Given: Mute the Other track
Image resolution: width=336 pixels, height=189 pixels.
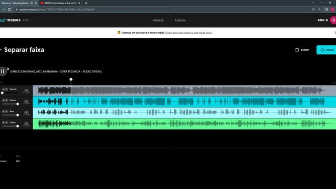Looking at the screenshot, I should [x=4, y=122].
